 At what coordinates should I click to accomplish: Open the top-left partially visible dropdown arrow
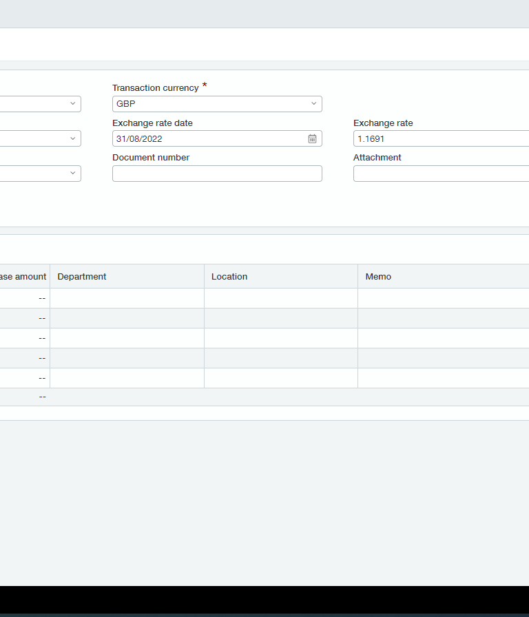point(72,103)
